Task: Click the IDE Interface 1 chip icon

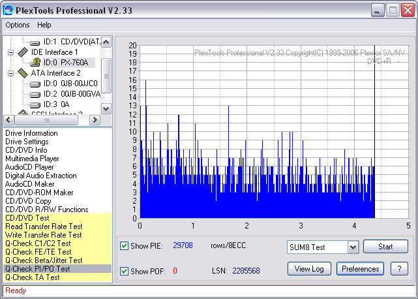Action: click(23, 52)
